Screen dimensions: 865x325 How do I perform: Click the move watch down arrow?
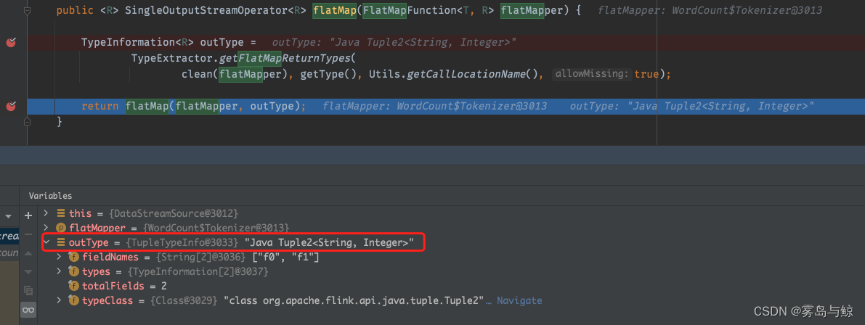tap(28, 271)
